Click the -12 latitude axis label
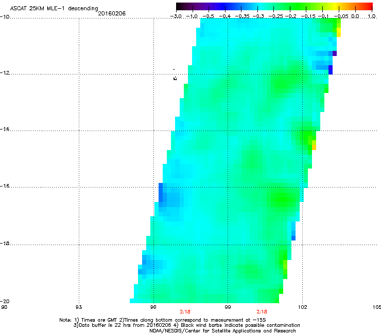 [5, 73]
